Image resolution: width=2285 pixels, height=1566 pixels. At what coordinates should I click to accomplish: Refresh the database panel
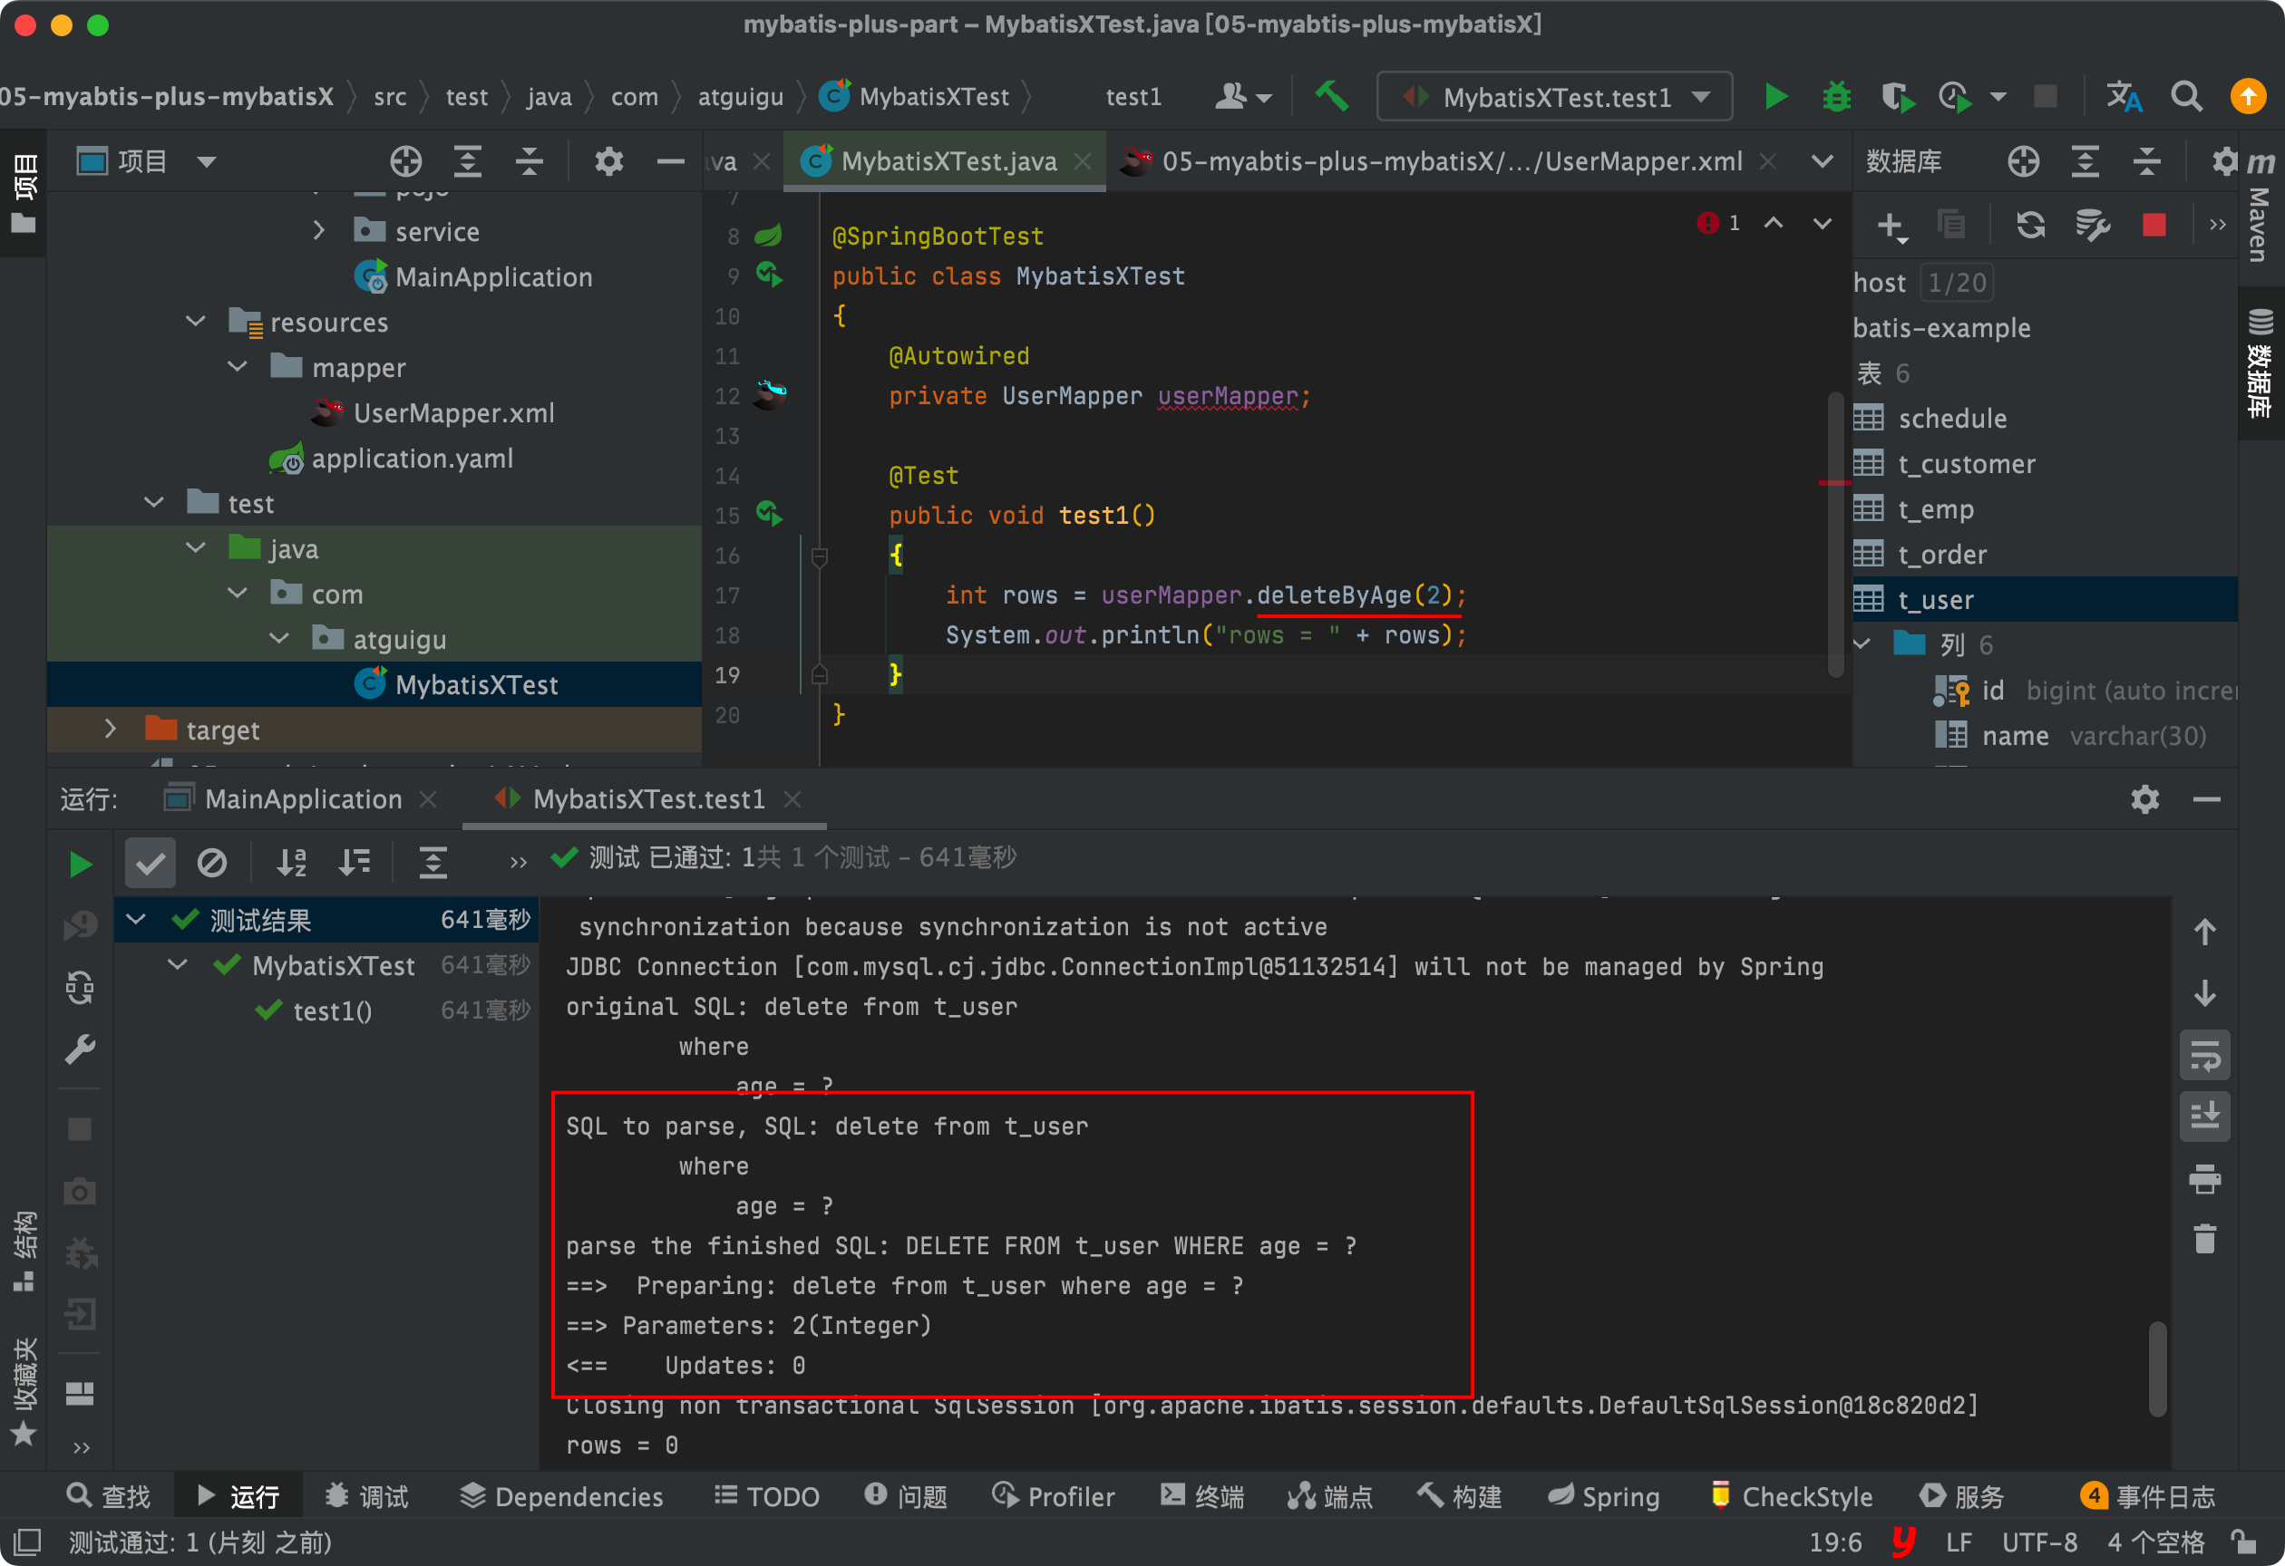pyautogui.click(x=2030, y=225)
